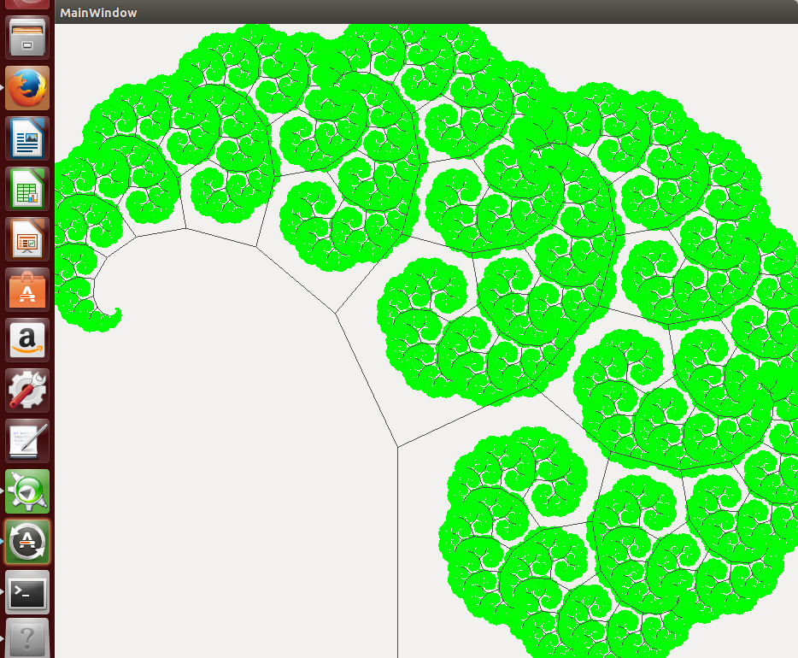The image size is (798, 658).
Task: Launch the Terminal from the launcher
Action: 27,592
